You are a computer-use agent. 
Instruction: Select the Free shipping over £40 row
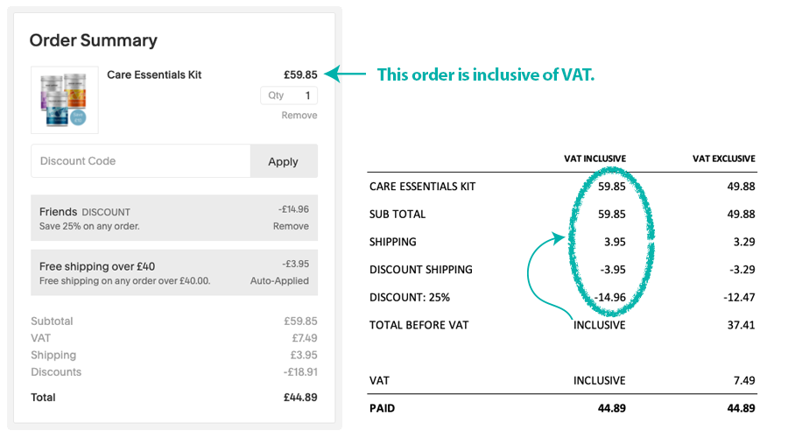point(174,272)
